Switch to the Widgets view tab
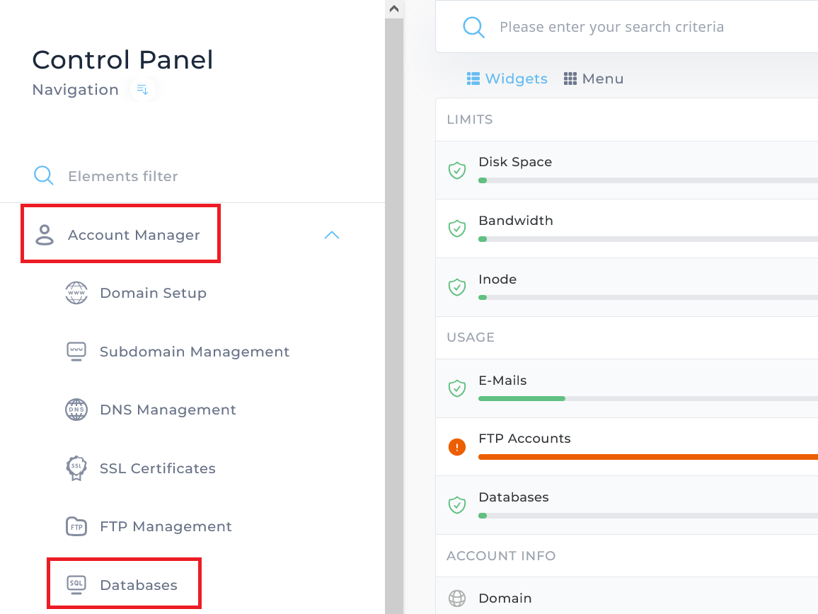Image resolution: width=818 pixels, height=614 pixels. [x=507, y=79]
